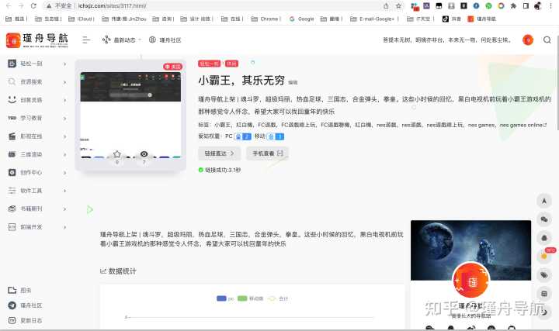The image size is (559, 331).
Task: Click the orange user avatar in header
Action: click(528, 40)
